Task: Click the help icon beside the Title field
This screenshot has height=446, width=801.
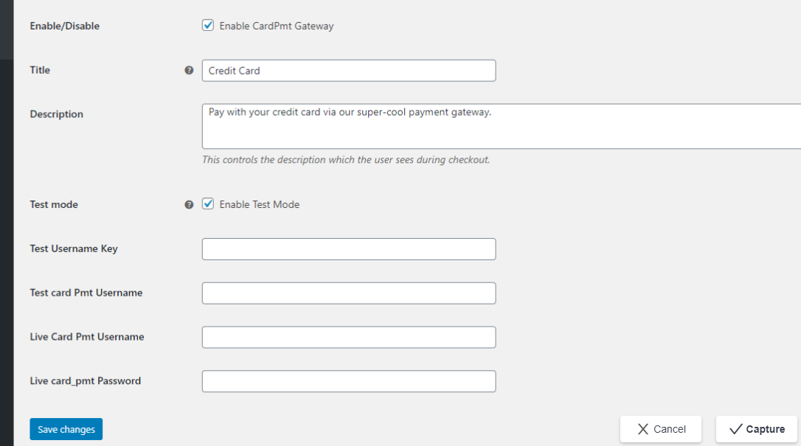Action: pyautogui.click(x=190, y=70)
